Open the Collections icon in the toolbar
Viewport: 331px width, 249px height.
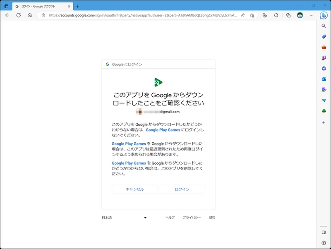coord(288,15)
